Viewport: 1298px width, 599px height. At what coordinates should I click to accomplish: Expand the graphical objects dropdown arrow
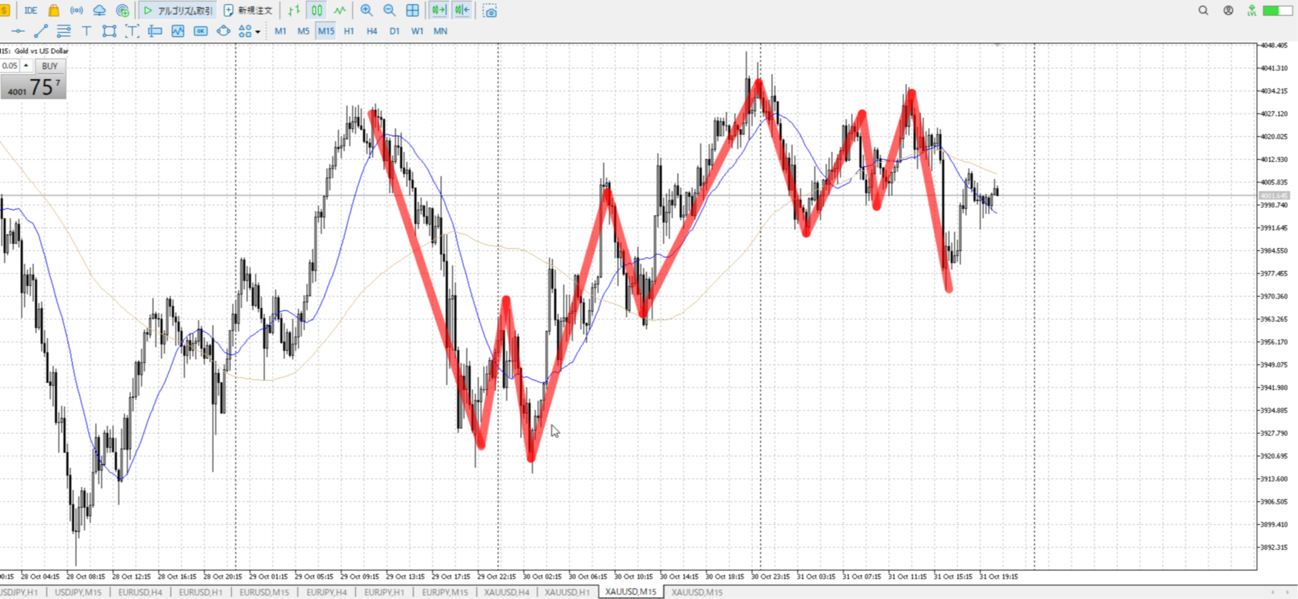point(257,31)
